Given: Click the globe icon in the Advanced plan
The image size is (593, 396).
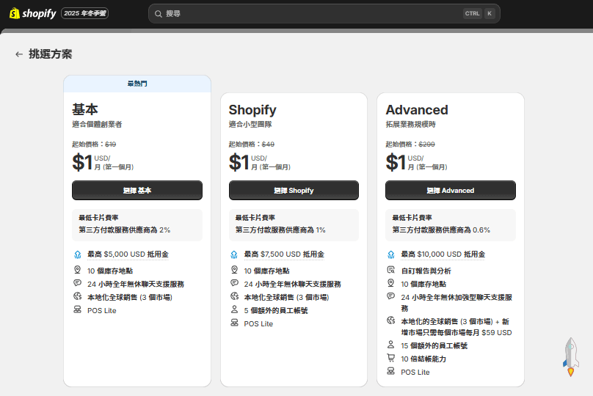Looking at the screenshot, I should (391, 320).
